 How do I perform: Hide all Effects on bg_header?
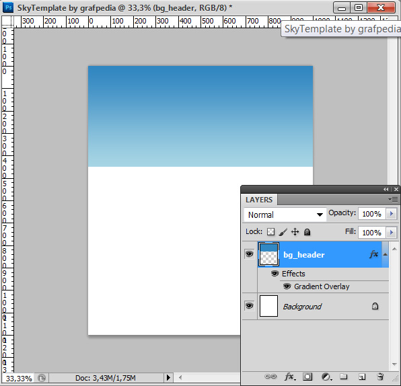click(x=275, y=274)
